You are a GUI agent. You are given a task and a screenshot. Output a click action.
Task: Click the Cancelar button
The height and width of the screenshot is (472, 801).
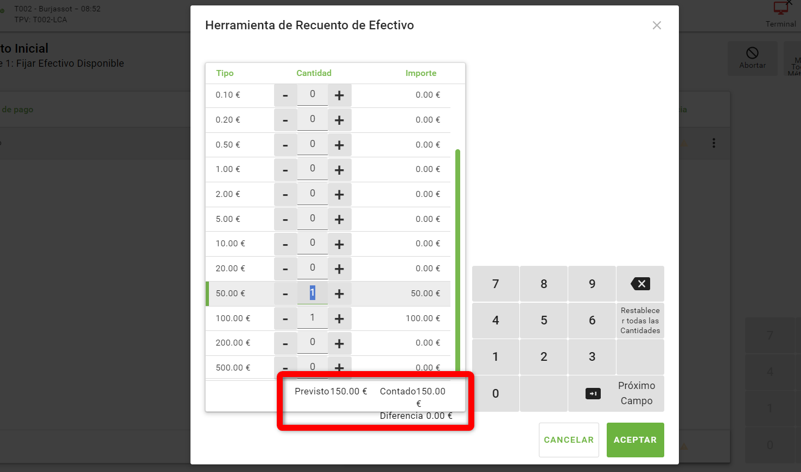point(569,440)
